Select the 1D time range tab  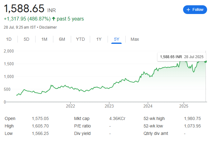tap(9, 39)
